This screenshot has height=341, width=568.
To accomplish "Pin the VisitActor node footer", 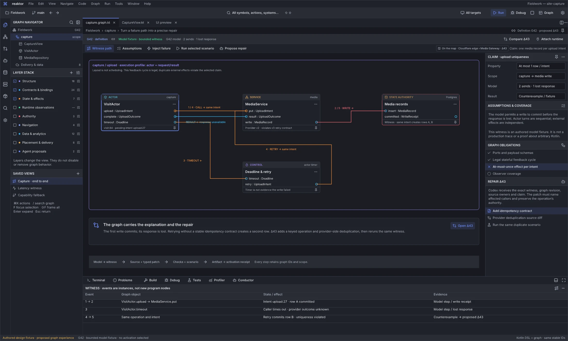I will coord(174,128).
